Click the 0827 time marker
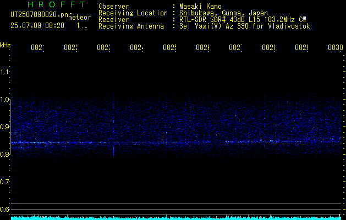This screenshot has width=346, height=220. [235, 48]
